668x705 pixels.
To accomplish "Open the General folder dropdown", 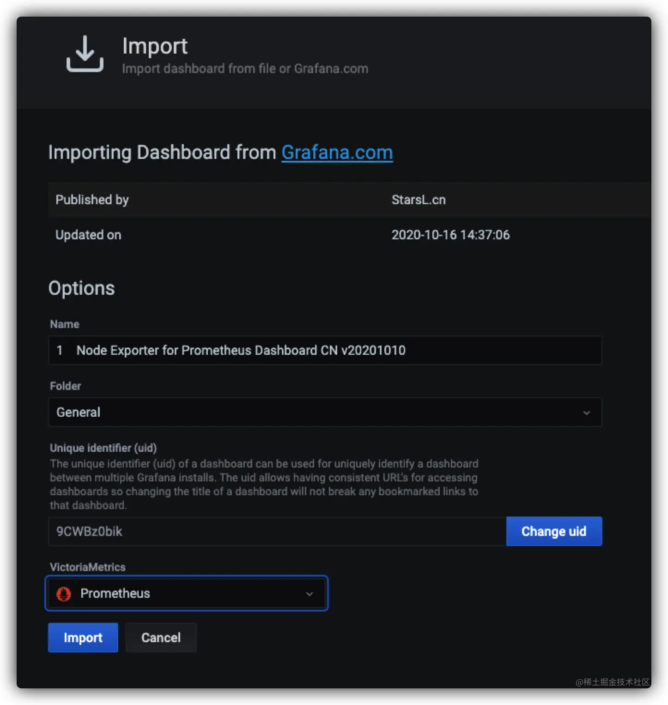I will 325,412.
